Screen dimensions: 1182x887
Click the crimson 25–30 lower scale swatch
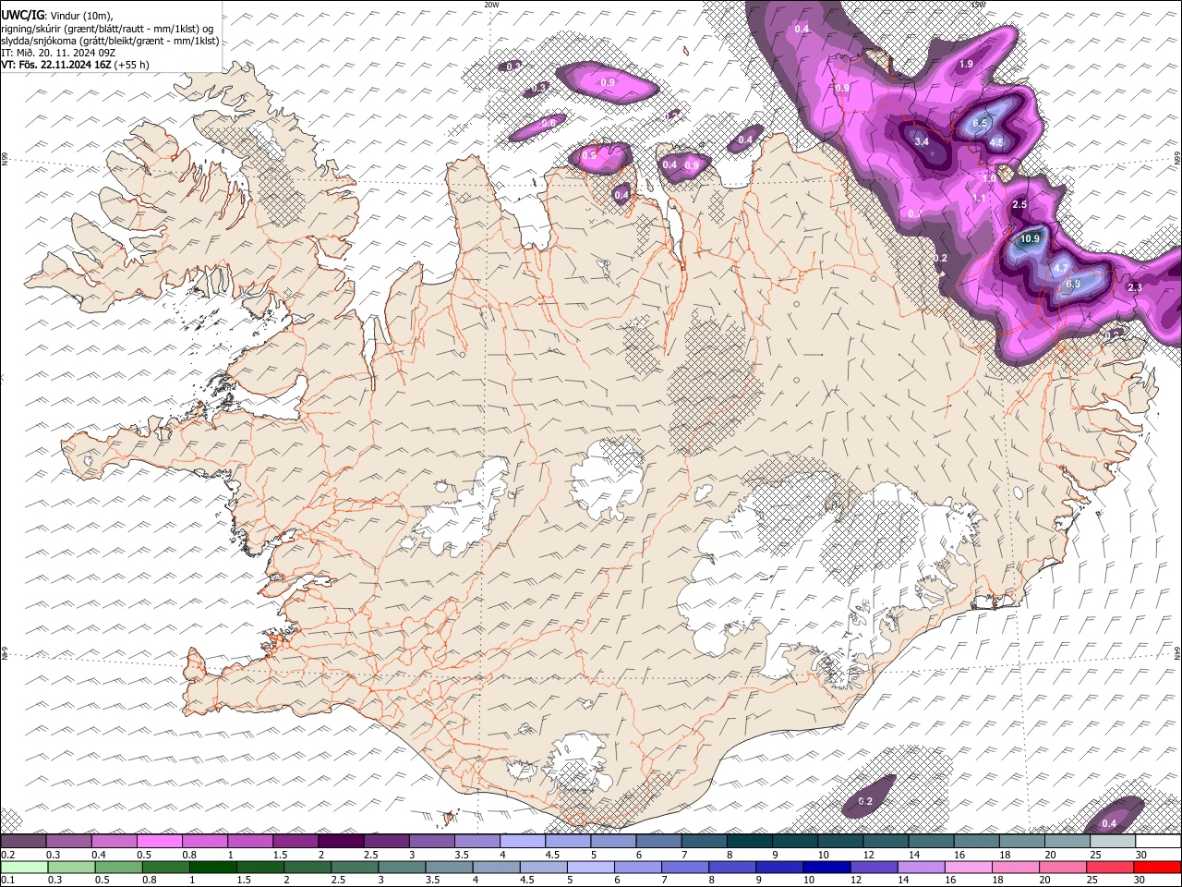coord(1109,868)
